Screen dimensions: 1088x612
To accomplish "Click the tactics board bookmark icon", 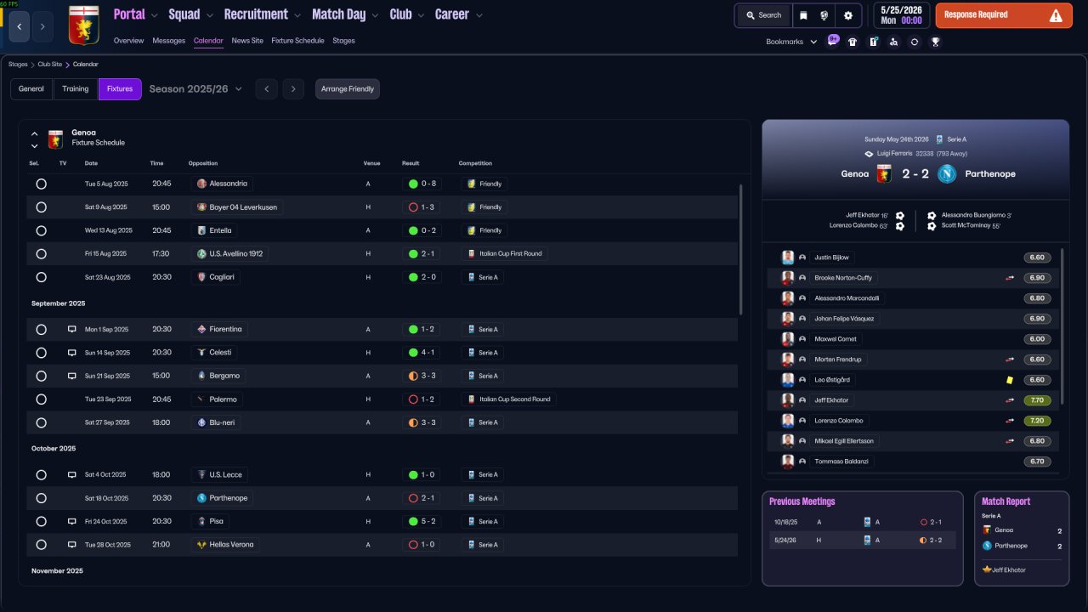I will point(873,42).
